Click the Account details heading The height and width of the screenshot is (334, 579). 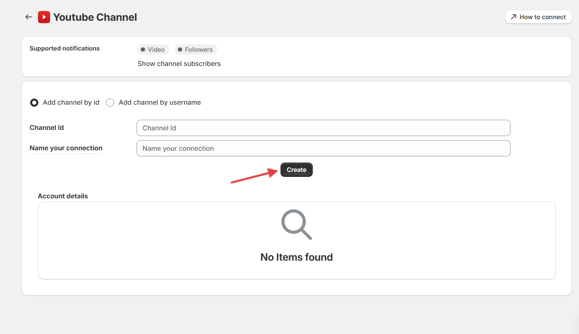click(63, 196)
